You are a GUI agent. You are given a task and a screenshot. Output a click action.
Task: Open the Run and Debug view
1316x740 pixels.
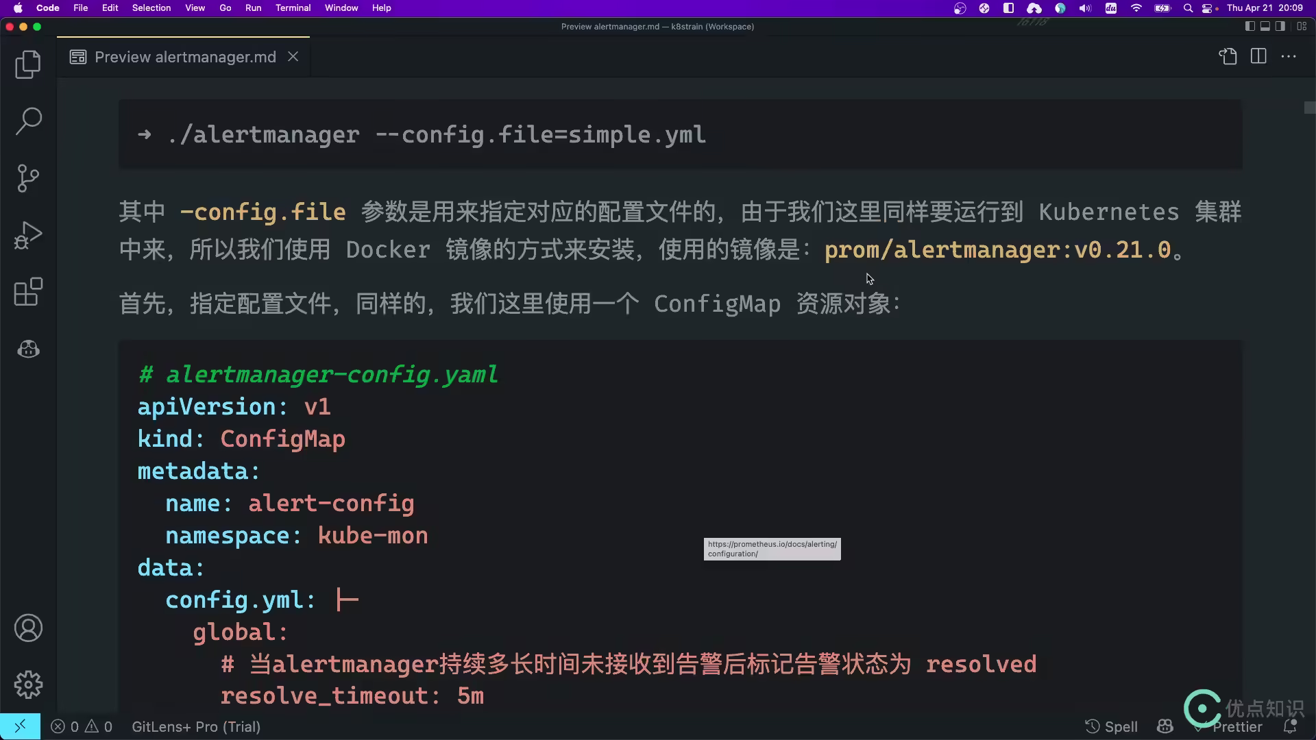click(28, 235)
